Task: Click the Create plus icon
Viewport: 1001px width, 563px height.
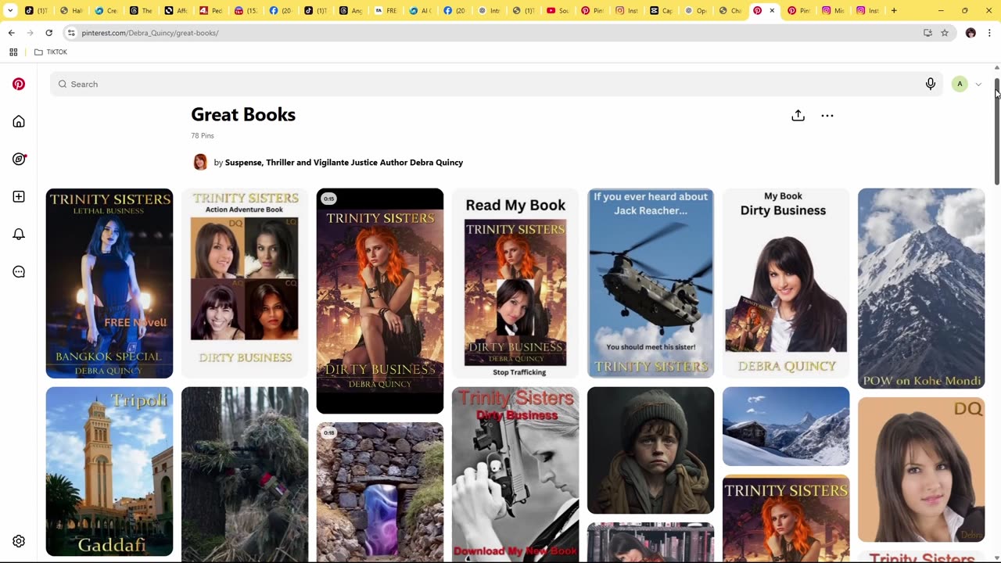Action: click(x=19, y=196)
